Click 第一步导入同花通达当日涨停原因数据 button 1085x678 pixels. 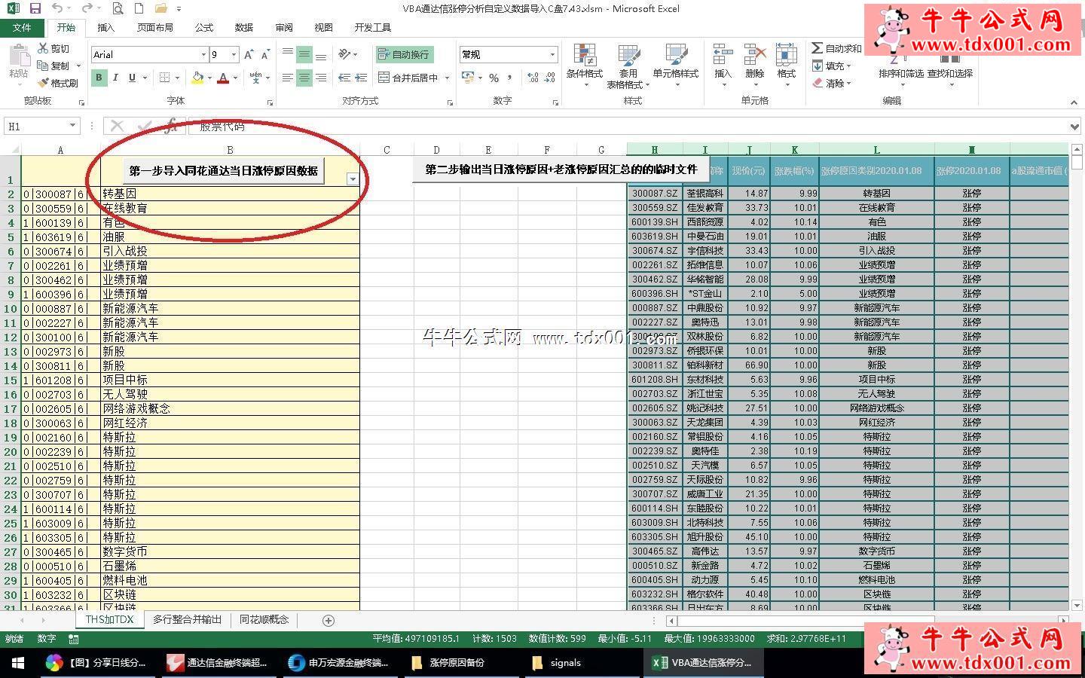pyautogui.click(x=223, y=170)
